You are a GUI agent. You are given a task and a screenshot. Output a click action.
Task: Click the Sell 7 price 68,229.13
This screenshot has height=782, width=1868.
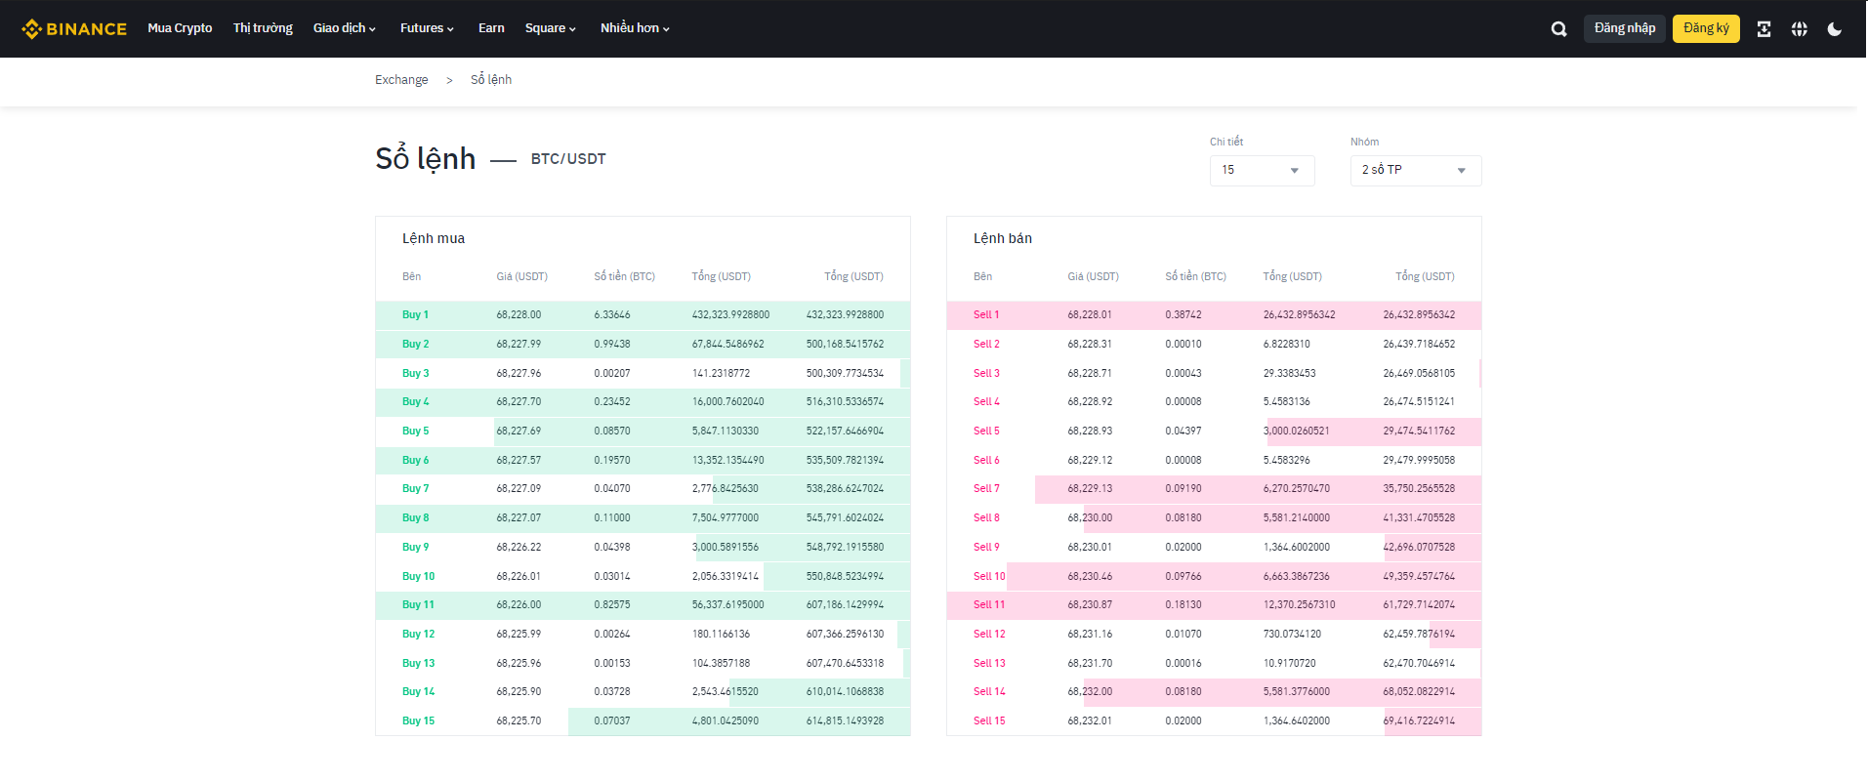coord(1089,489)
